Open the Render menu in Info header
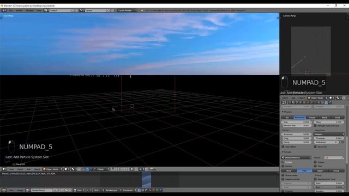The width and height of the screenshot is (349, 196). [x=19, y=10]
